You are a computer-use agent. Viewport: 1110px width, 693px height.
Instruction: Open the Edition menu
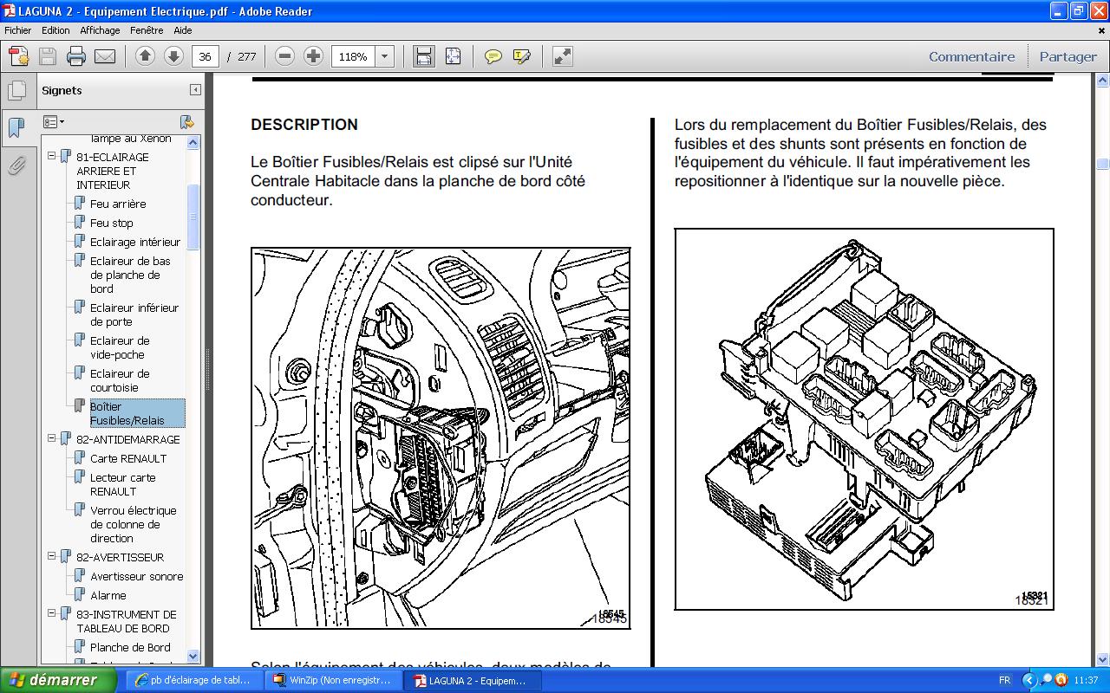[55, 29]
